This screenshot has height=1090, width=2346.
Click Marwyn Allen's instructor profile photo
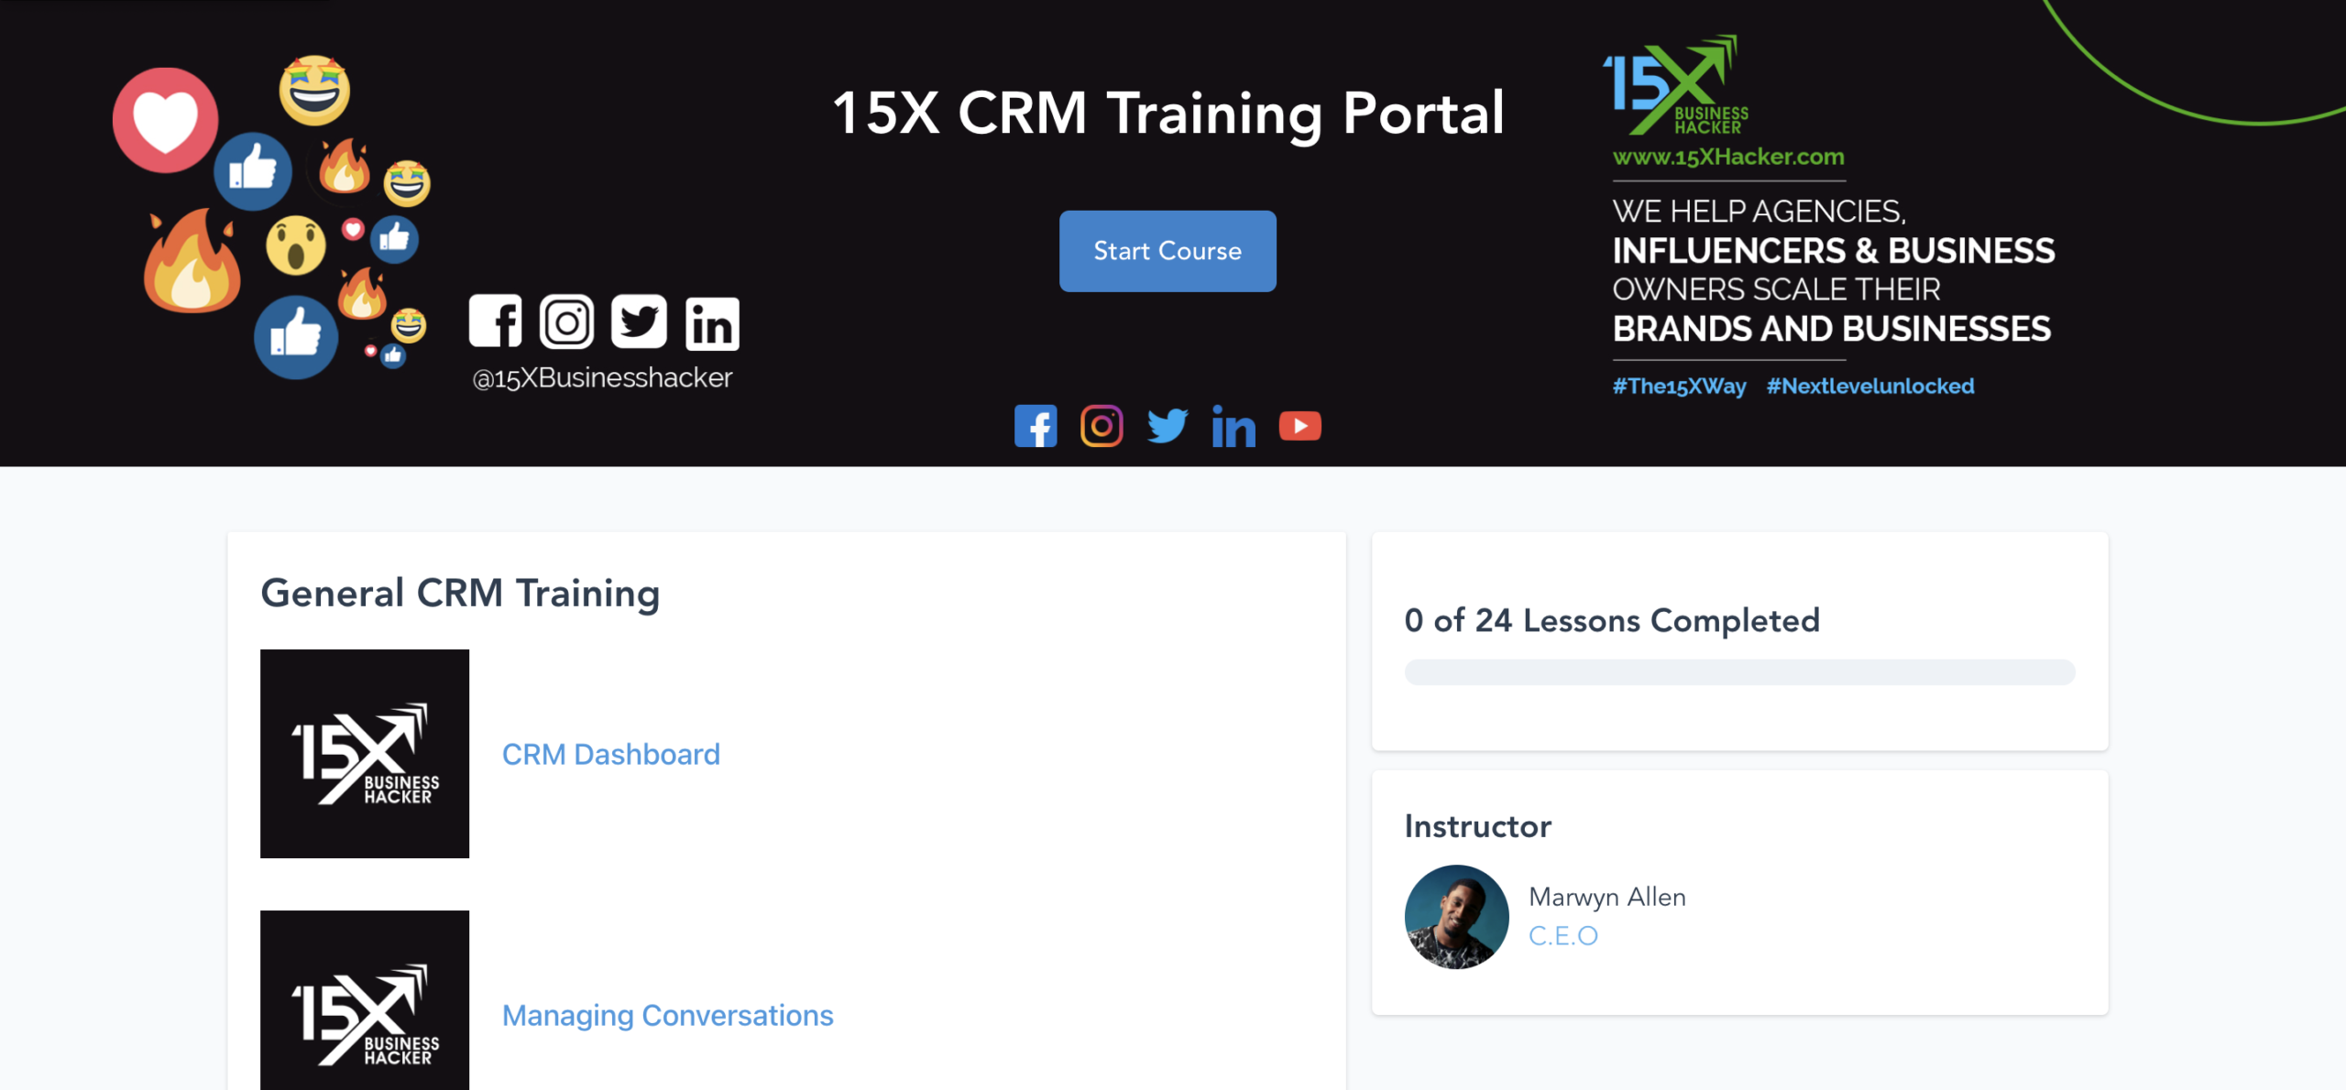[x=1457, y=917]
